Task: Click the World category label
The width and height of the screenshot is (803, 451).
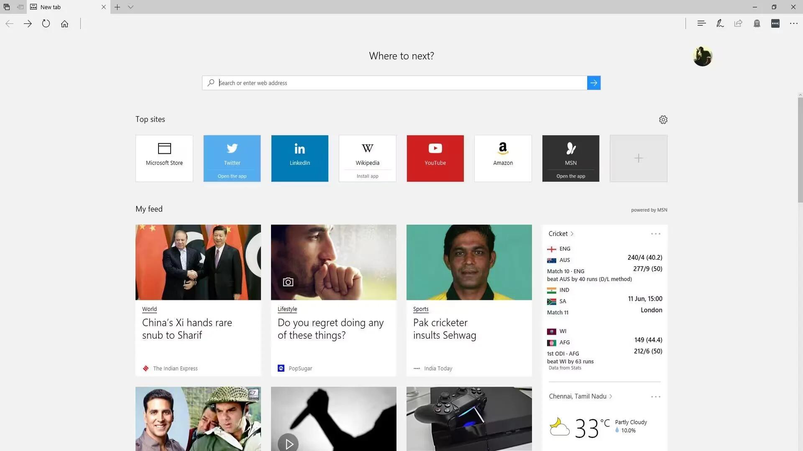Action: (x=149, y=309)
